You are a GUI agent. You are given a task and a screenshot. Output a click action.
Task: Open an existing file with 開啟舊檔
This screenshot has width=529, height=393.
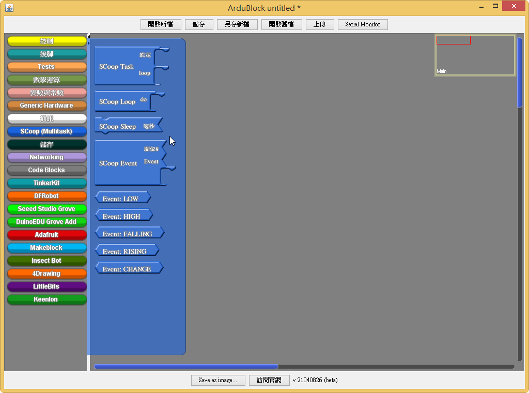tap(282, 24)
